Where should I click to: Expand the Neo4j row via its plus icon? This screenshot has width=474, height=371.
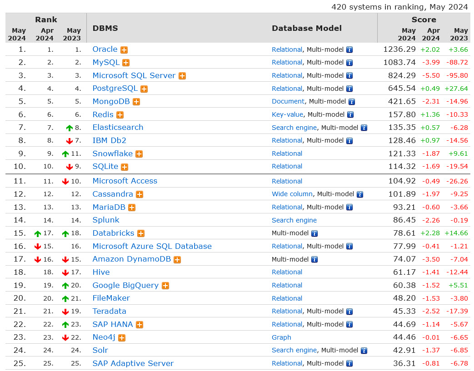(121, 337)
